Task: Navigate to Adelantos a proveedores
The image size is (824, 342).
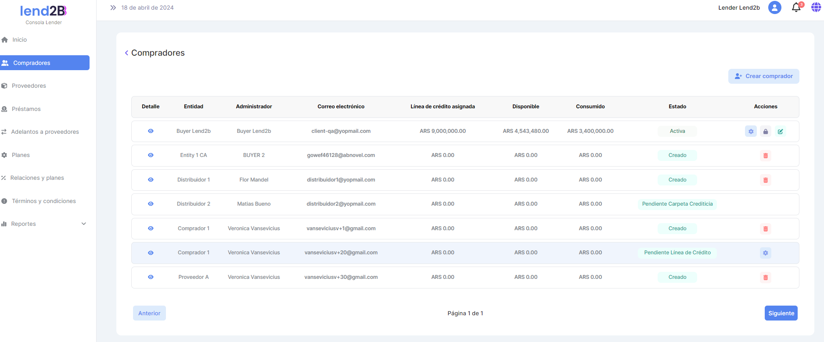Action: coord(45,132)
